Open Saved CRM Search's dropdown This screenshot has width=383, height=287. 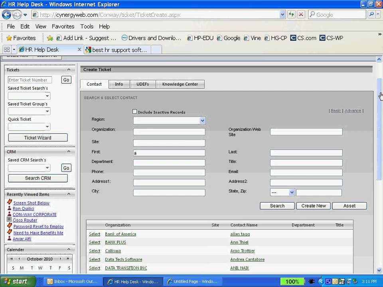47,168
